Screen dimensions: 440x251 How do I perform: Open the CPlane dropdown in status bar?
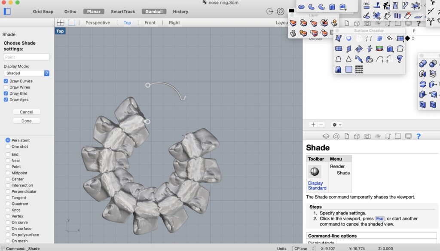(304, 248)
